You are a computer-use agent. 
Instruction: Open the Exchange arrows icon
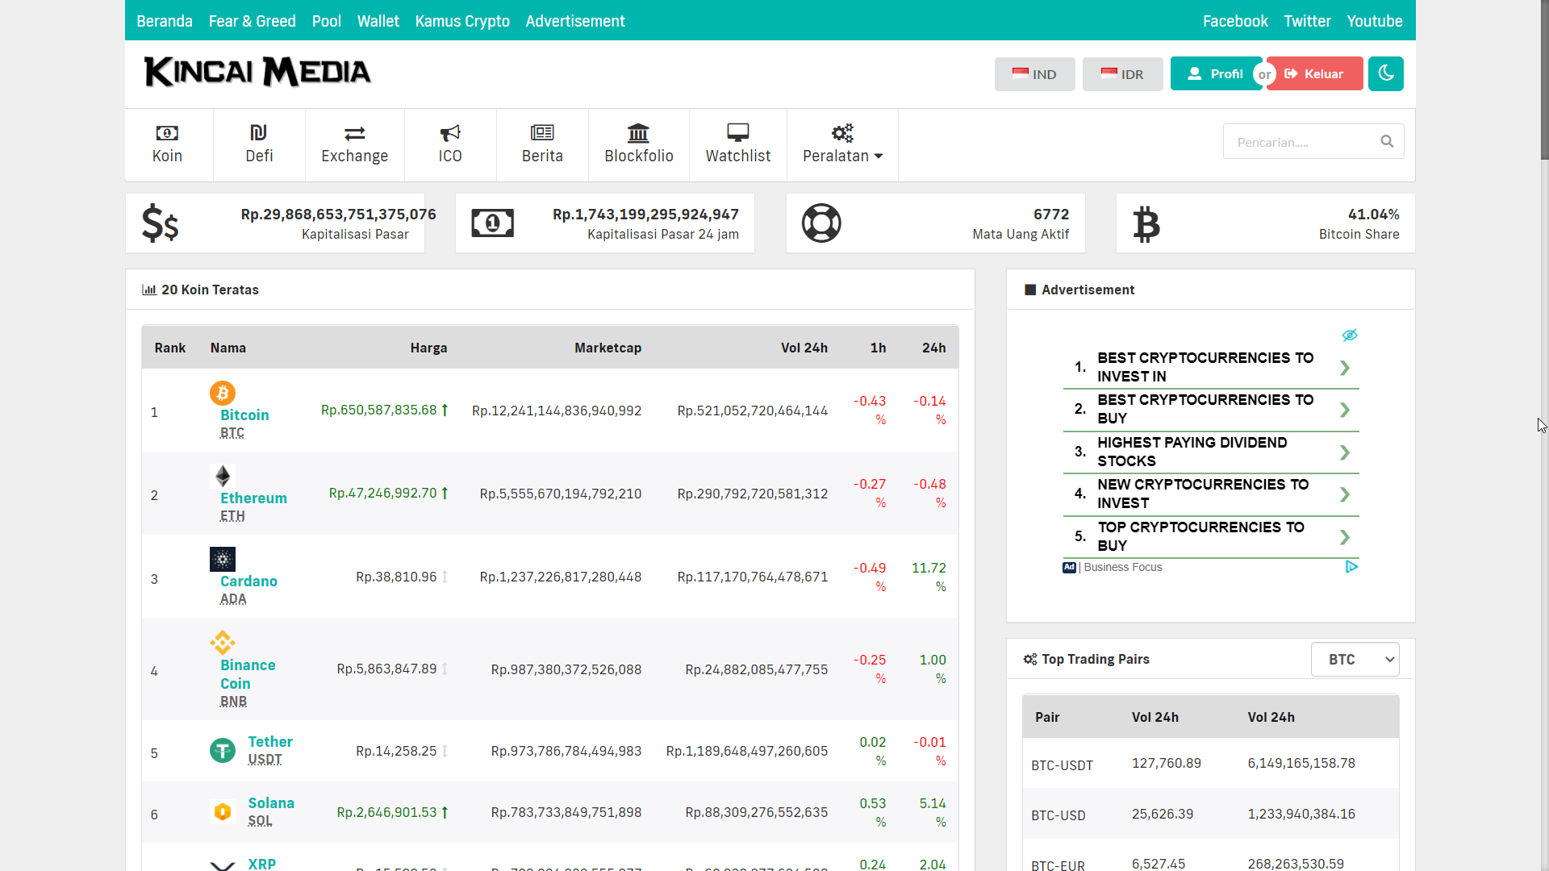(354, 133)
